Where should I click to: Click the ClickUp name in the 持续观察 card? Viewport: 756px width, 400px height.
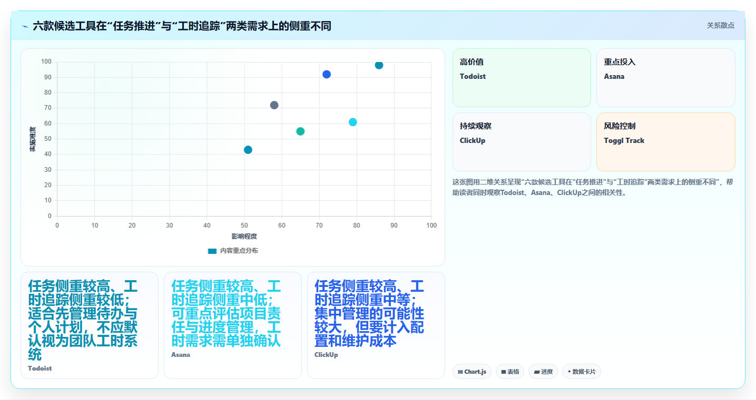click(473, 140)
